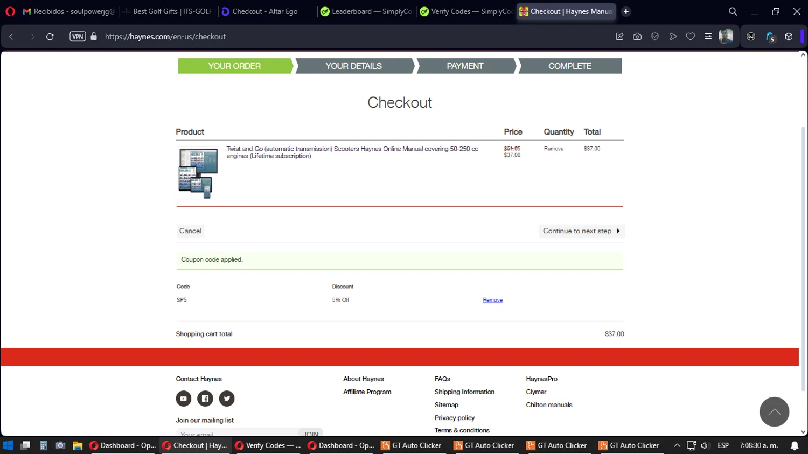Open the FAQs footer link
This screenshot has width=808, height=454.
442,379
